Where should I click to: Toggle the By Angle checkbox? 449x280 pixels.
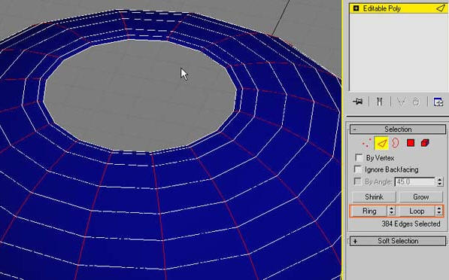(358, 181)
